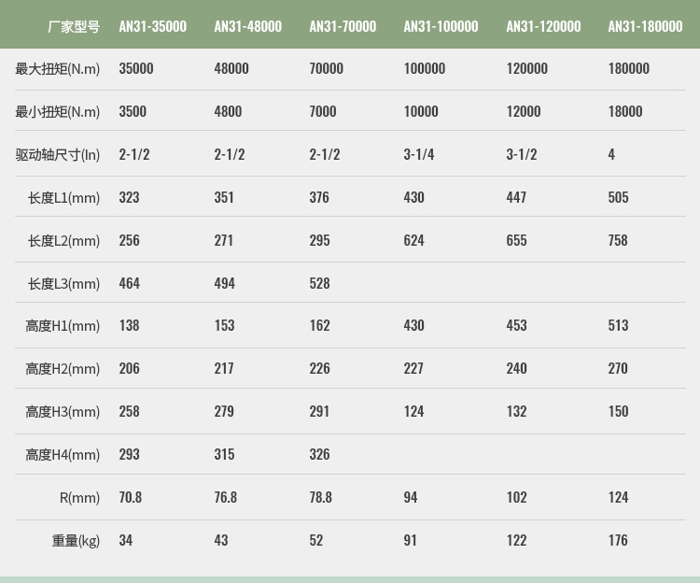Viewport: 700px width, 583px height.
Task: Click the 长度L1(mm) row label
Action: (x=63, y=197)
